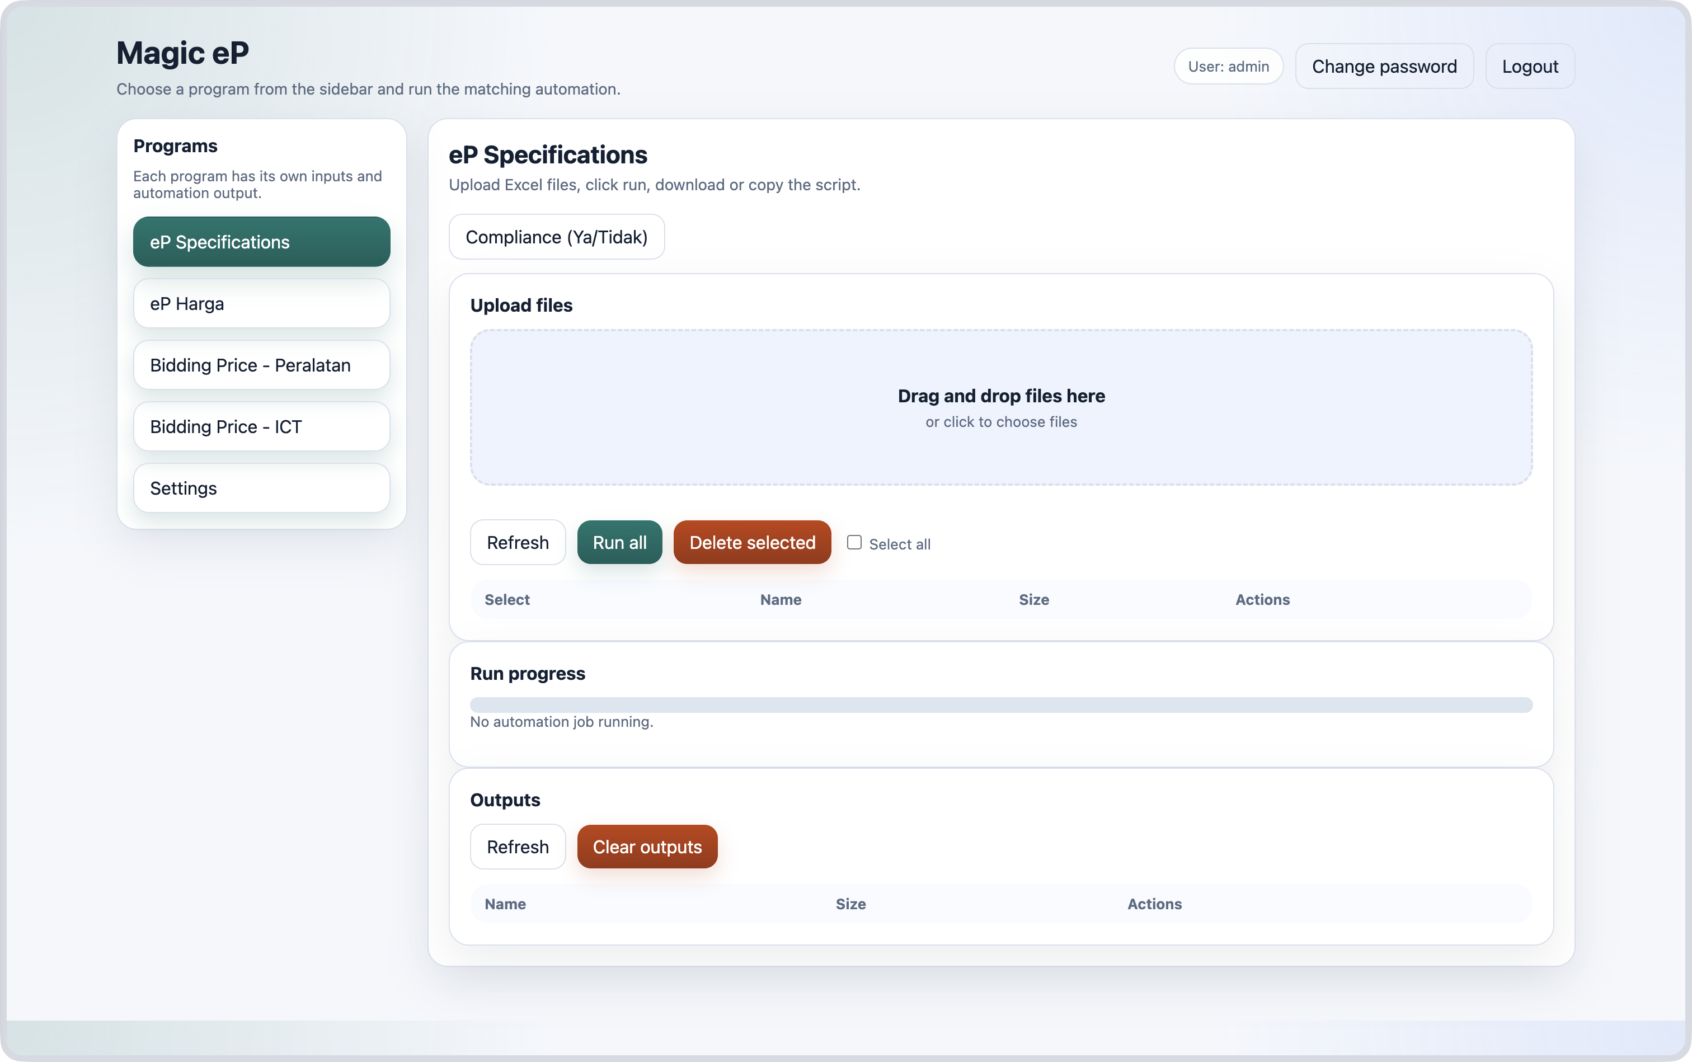The width and height of the screenshot is (1692, 1062).
Task: Delete the selected files
Action: (752, 542)
